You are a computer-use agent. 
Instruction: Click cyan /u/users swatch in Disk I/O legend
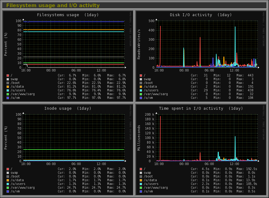tap(141, 90)
